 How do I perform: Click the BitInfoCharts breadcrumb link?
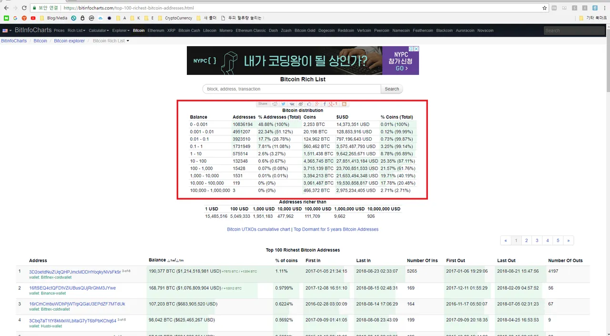14,41
